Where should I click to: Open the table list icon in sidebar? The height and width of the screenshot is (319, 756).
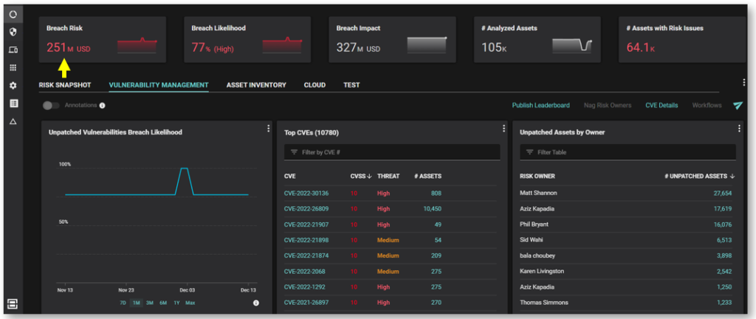pyautogui.click(x=13, y=103)
